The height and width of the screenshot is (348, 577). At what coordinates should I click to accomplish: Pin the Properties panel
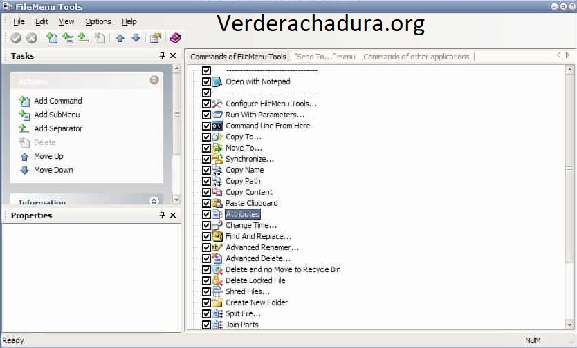(162, 215)
